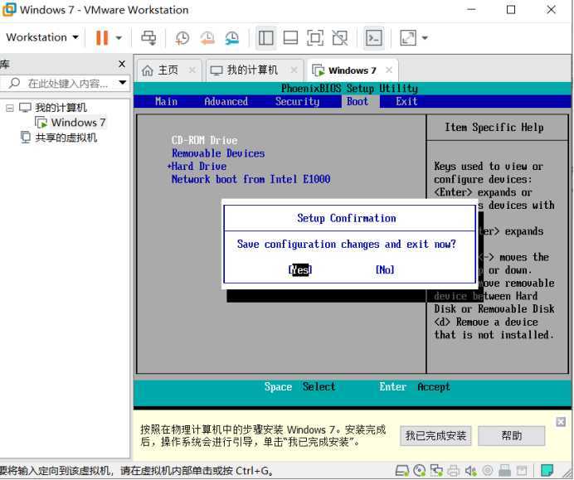Click the display device status icon

click(522, 470)
